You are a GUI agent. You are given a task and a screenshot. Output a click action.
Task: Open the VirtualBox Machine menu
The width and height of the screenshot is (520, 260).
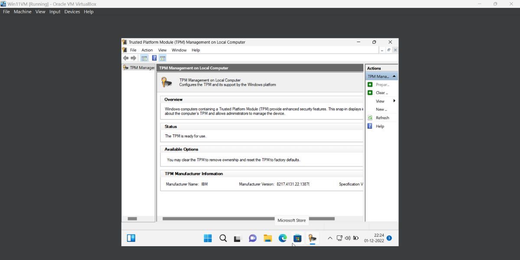23,12
